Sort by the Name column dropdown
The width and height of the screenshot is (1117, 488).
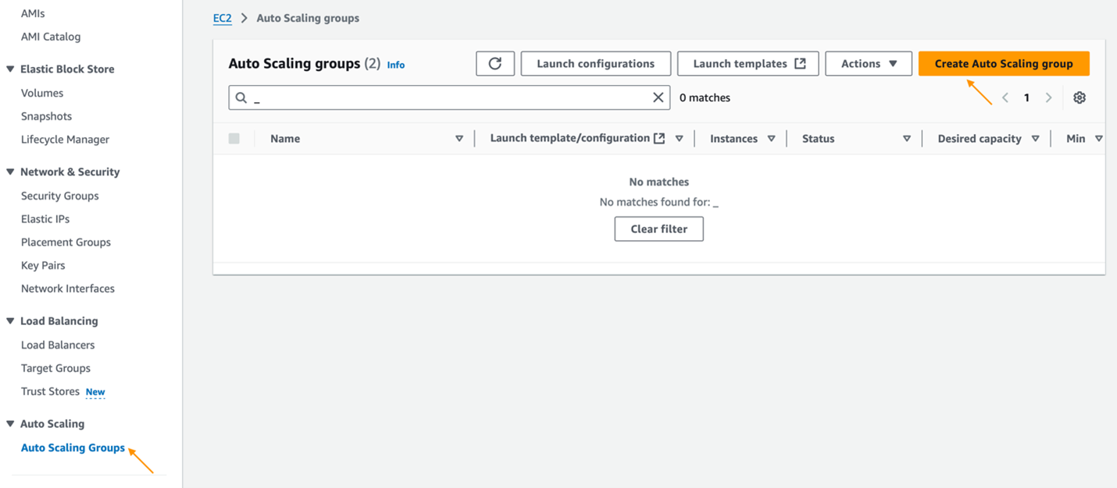(x=459, y=138)
